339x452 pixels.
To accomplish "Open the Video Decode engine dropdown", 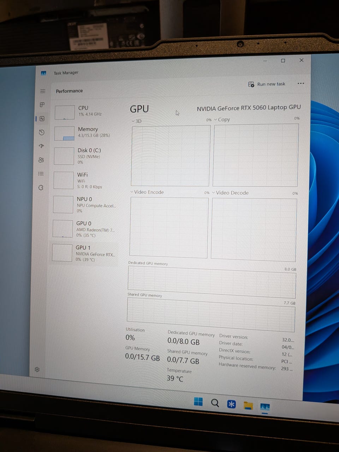I will point(230,193).
